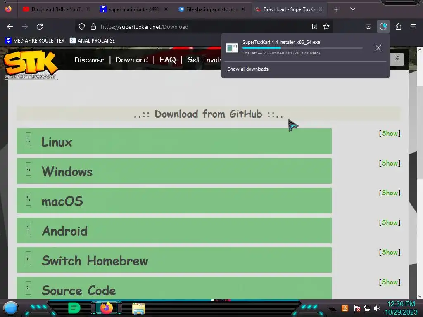Expand the Windows section via Show
Image resolution: width=423 pixels, height=317 pixels.
click(390, 163)
